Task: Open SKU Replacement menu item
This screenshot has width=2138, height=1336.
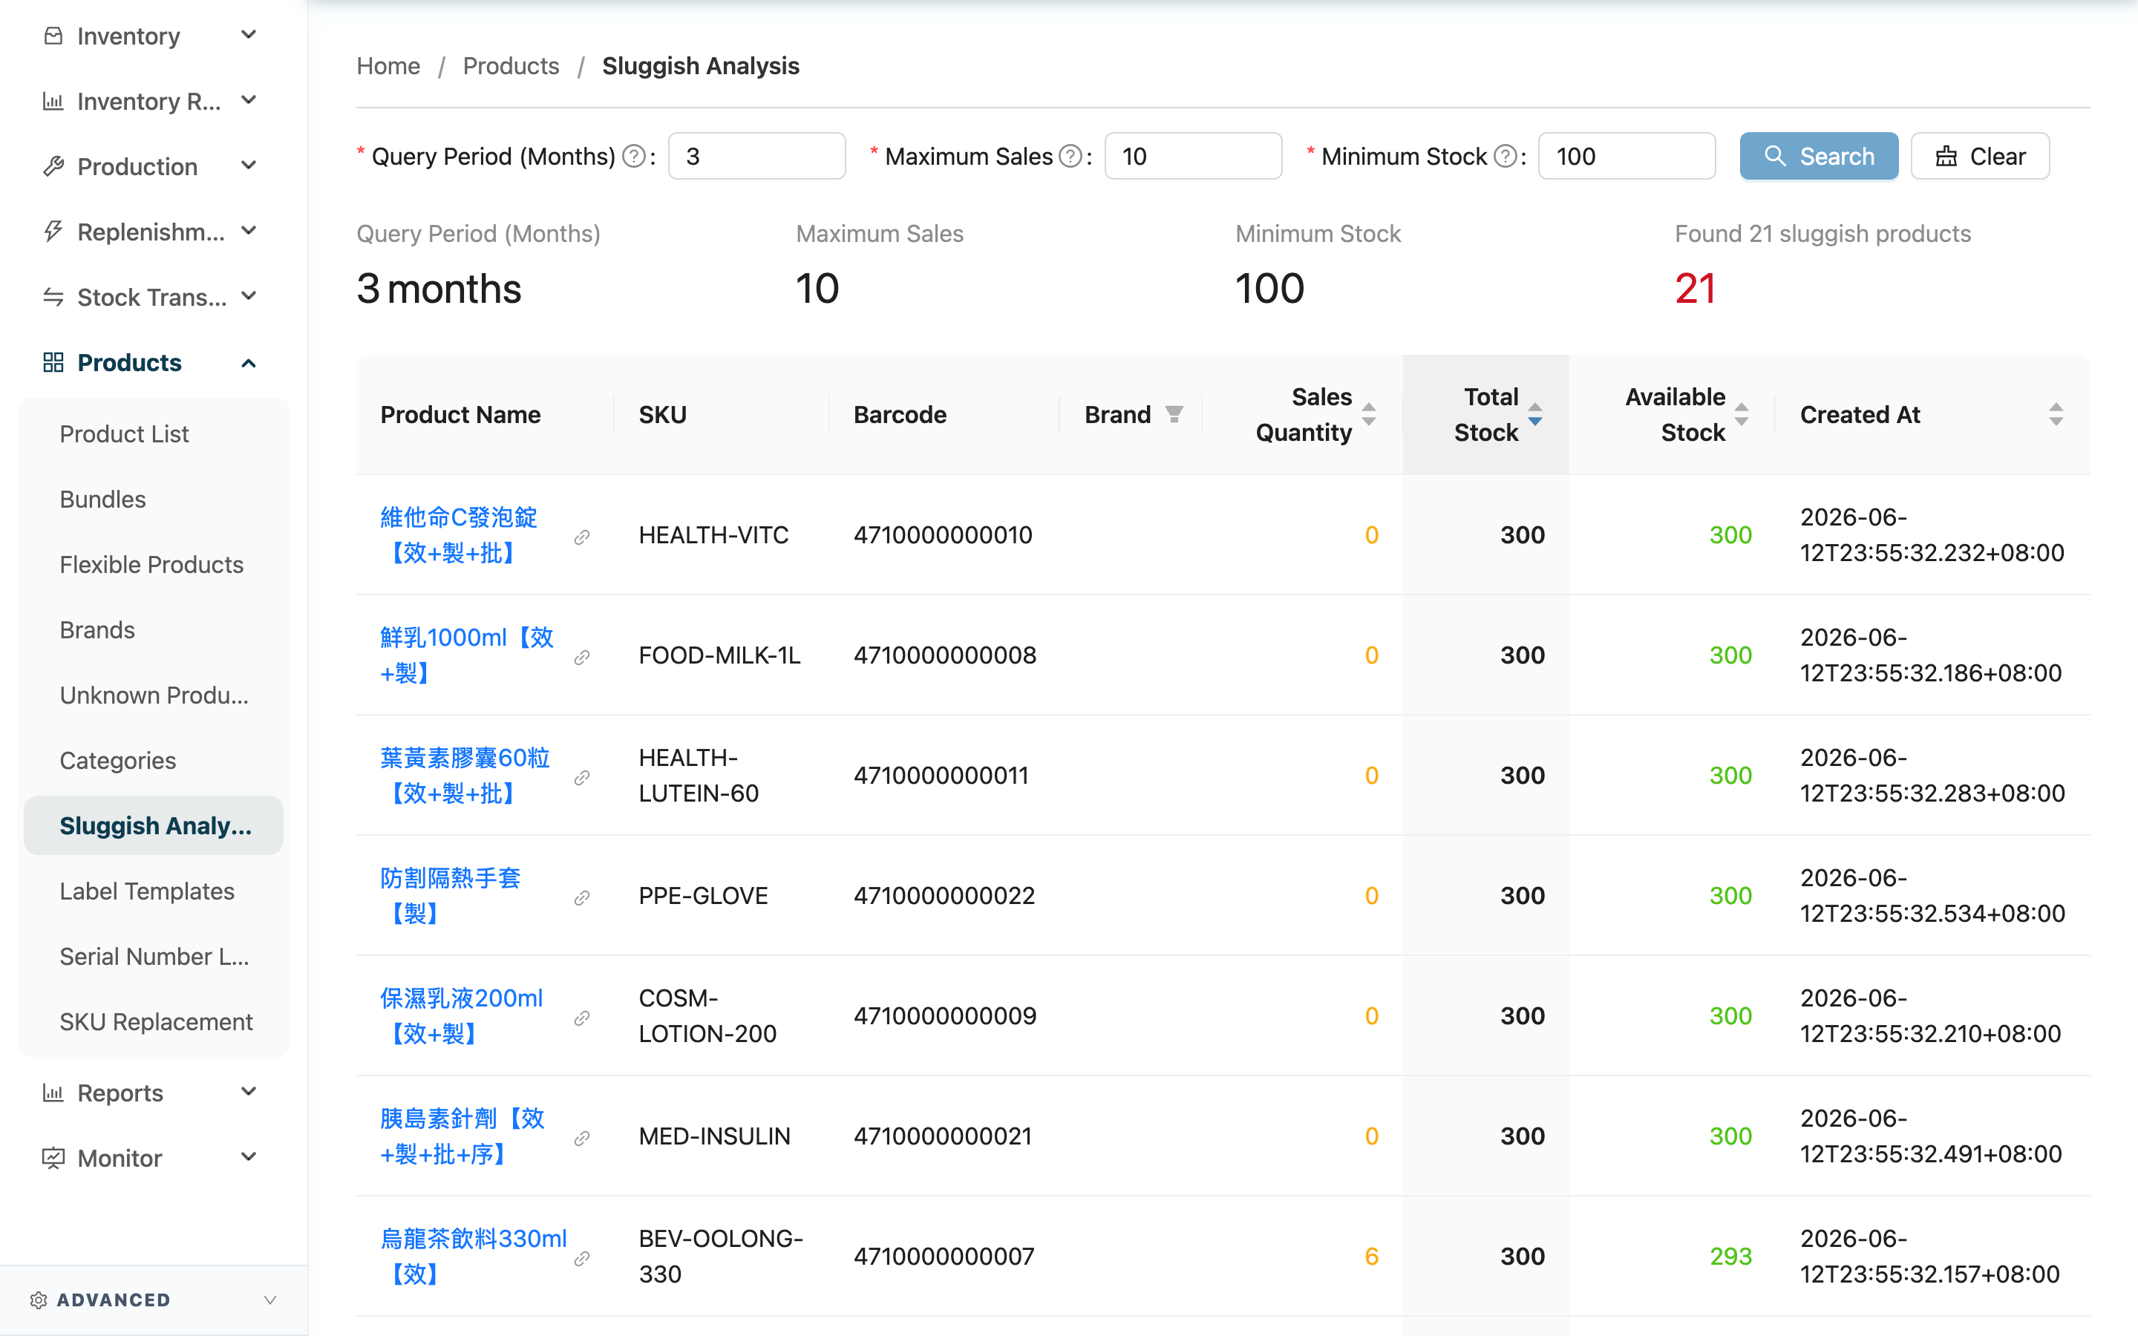Action: [154, 1021]
